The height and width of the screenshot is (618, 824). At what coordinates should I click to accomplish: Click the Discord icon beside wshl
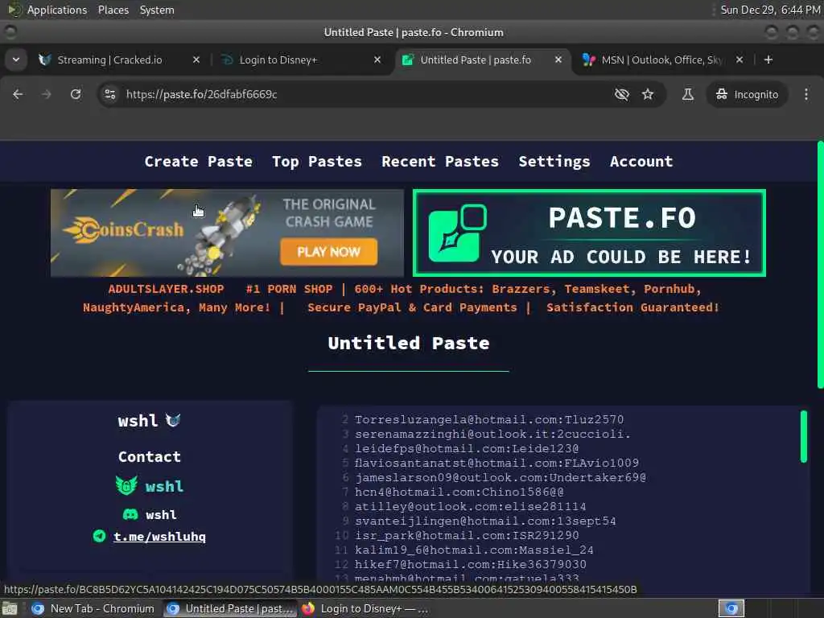coord(130,514)
